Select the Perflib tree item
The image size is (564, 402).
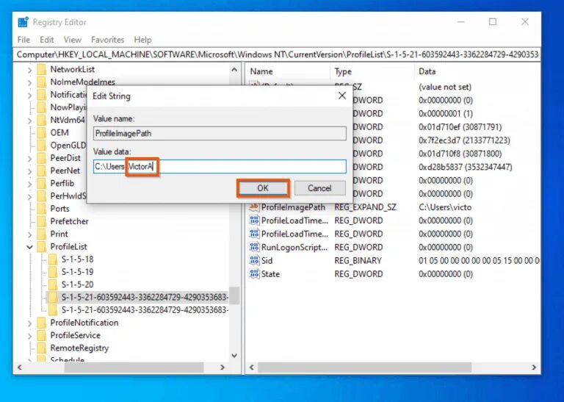(62, 183)
